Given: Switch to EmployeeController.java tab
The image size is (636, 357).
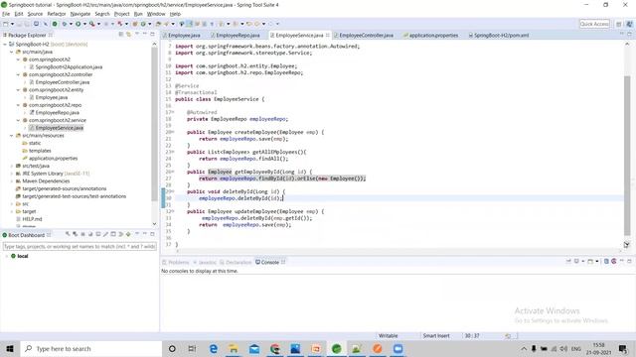Looking at the screenshot, I should click(x=364, y=36).
